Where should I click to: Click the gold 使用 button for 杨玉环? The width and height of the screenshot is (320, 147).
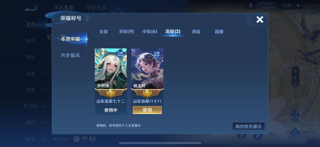[147, 110]
